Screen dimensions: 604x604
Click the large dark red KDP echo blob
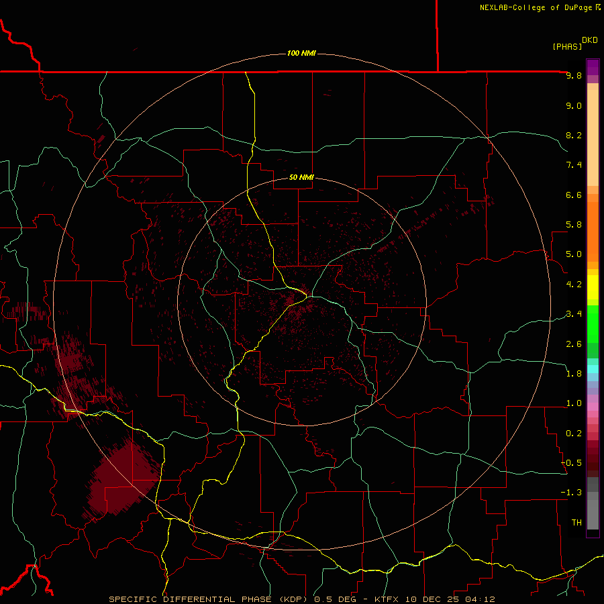pos(123,480)
